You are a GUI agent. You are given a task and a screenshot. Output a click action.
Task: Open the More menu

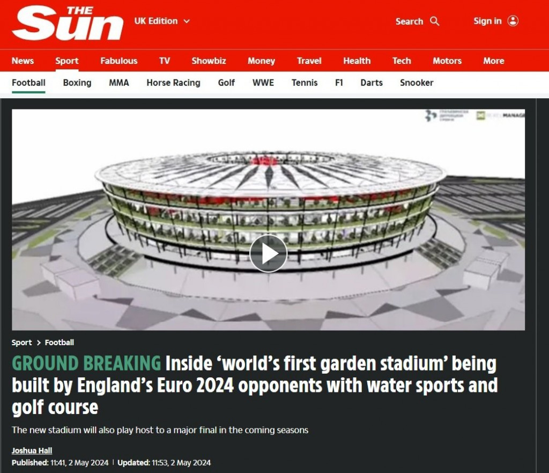coord(494,61)
